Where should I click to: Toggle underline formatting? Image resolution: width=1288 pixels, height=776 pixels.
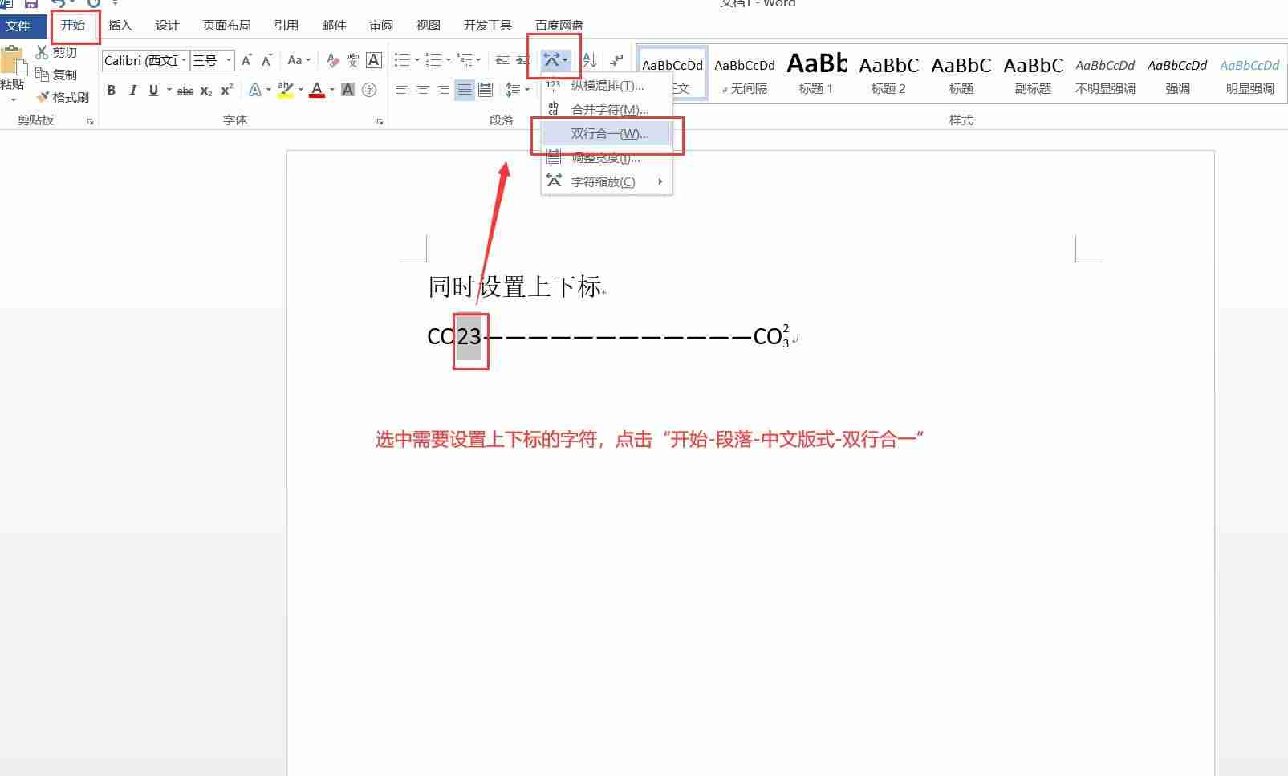[152, 90]
